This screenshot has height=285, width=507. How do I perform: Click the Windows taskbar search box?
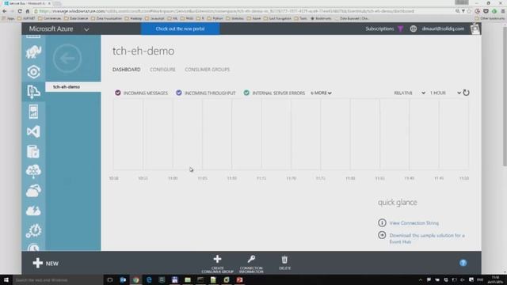(58, 279)
